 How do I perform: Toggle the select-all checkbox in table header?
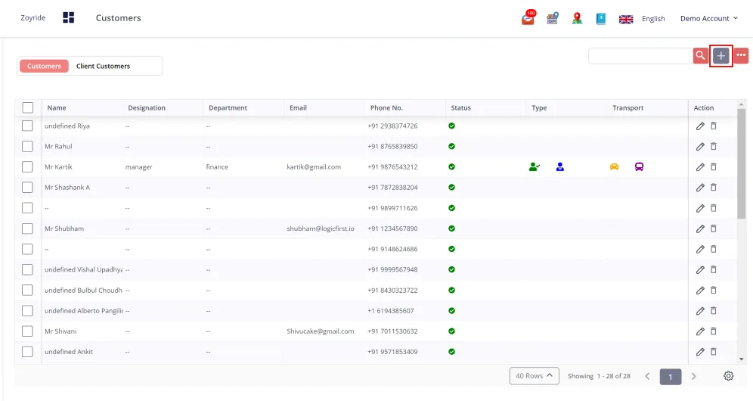[28, 107]
